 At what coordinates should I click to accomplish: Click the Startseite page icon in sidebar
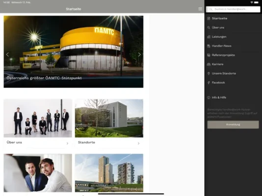[x=209, y=19]
